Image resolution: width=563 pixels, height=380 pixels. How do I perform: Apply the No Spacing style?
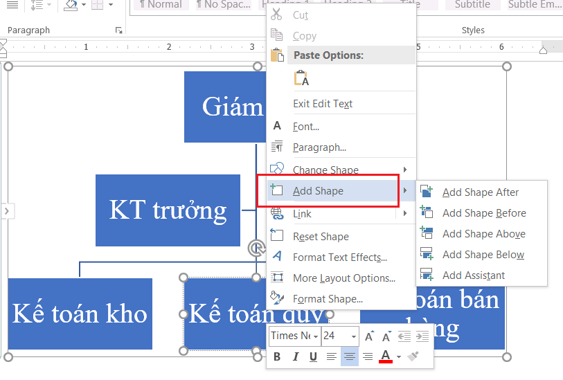coord(224,5)
